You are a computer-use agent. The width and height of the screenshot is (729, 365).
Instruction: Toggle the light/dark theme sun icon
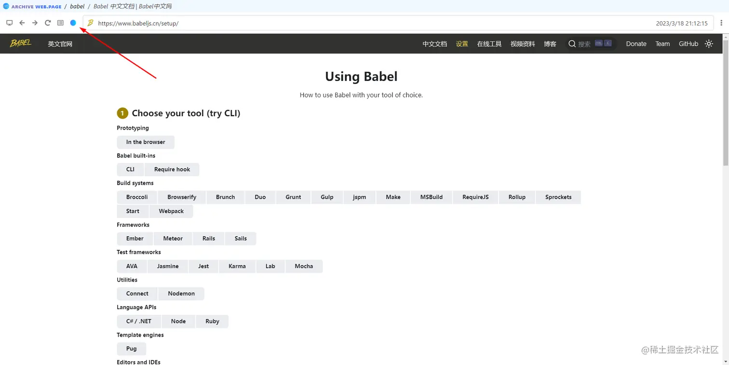tap(709, 43)
